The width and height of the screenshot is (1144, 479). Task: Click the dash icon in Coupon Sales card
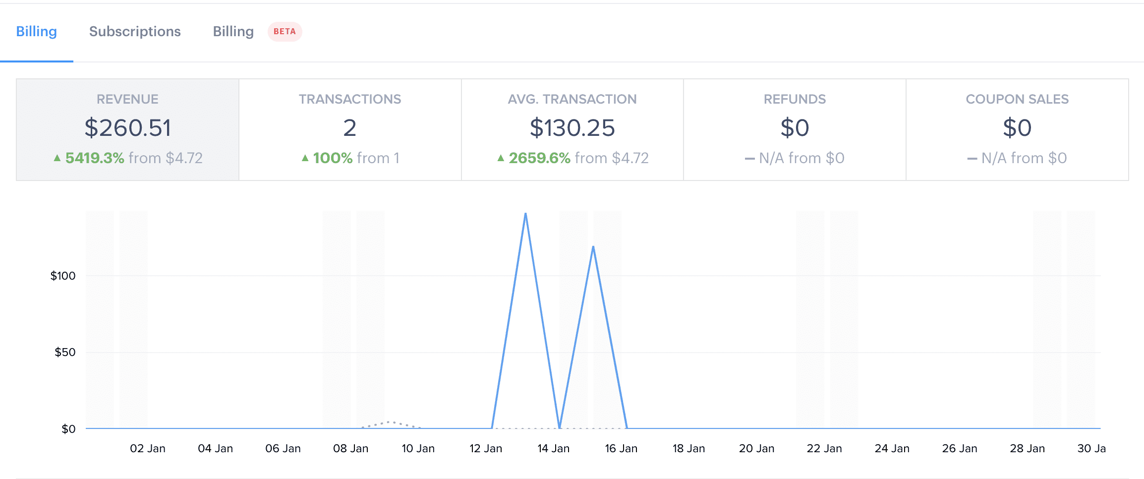pos(972,159)
